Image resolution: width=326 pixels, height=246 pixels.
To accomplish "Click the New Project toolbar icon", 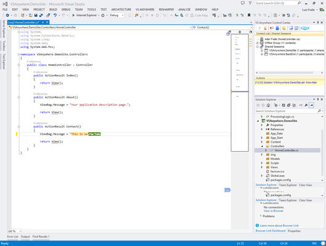I will pos(23,15).
